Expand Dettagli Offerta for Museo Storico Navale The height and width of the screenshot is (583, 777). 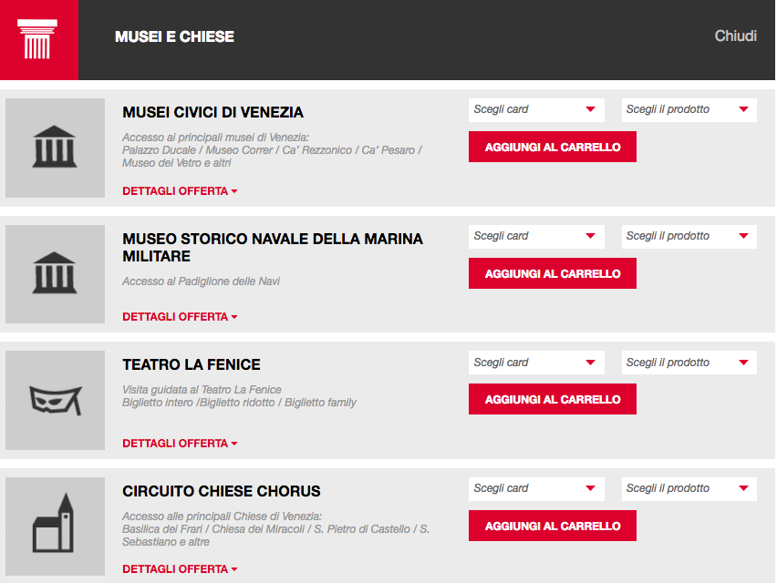click(x=180, y=317)
